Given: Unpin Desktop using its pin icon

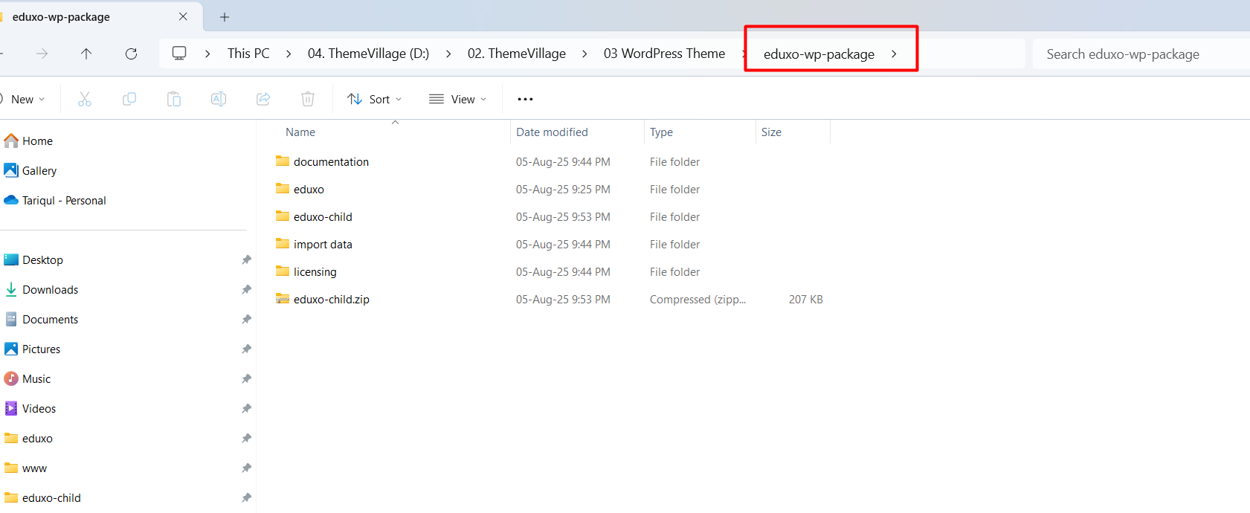Looking at the screenshot, I should click(x=246, y=260).
